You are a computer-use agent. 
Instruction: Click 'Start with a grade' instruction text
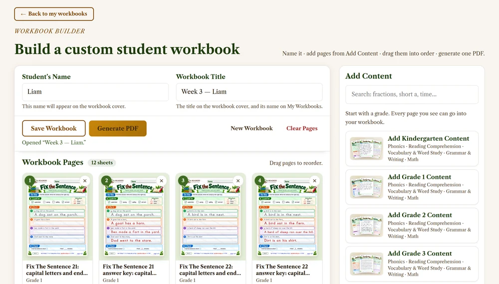pos(406,118)
